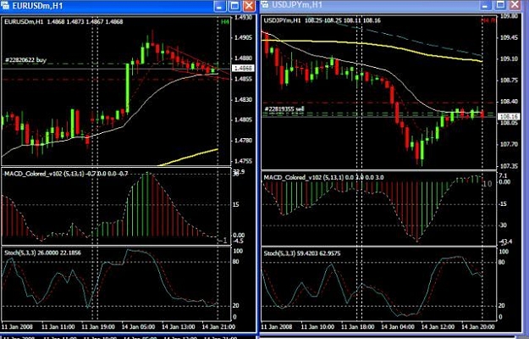The height and width of the screenshot is (339, 529).
Task: Minimize the EURUSDm,H1 chart window
Action: point(219,6)
